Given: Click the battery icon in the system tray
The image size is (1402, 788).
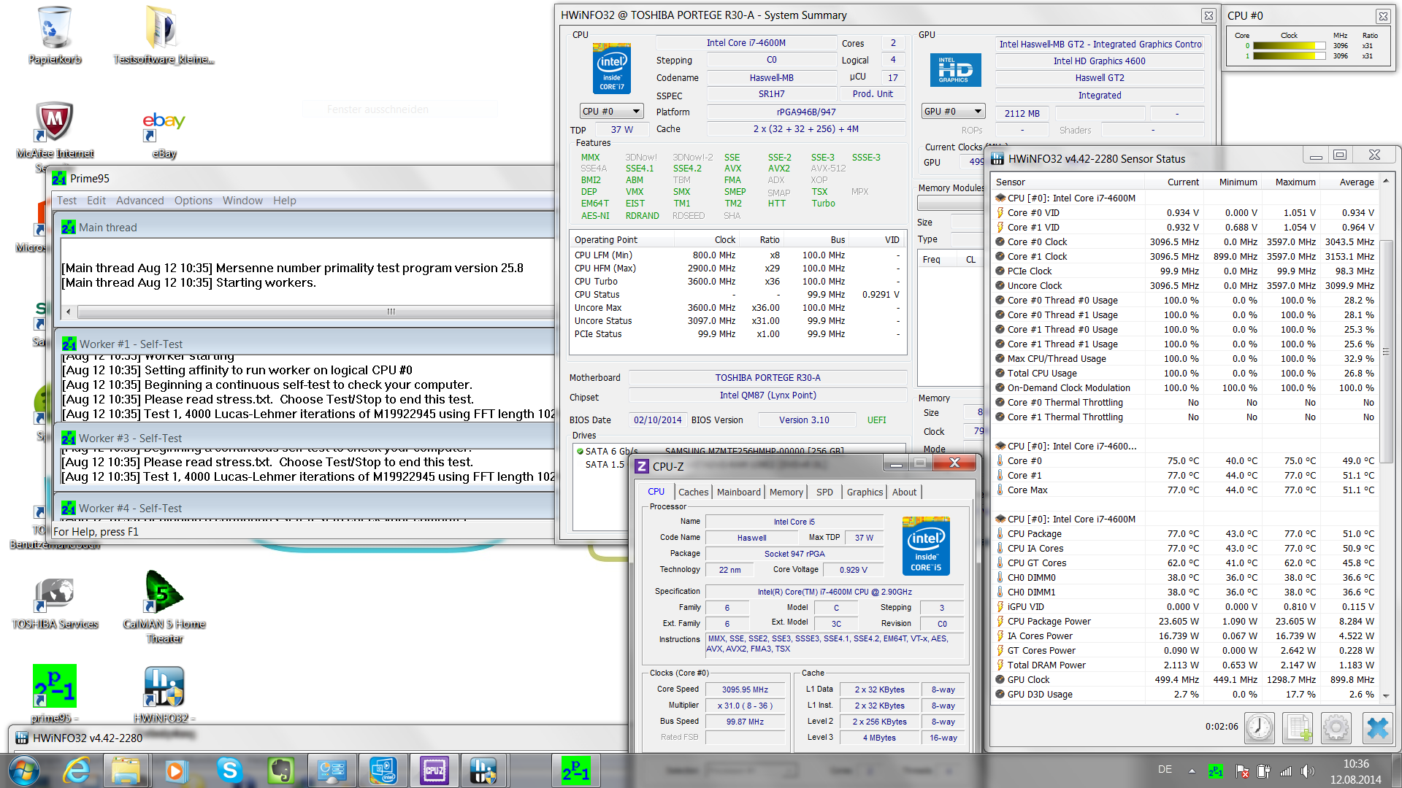Looking at the screenshot, I should (1263, 771).
